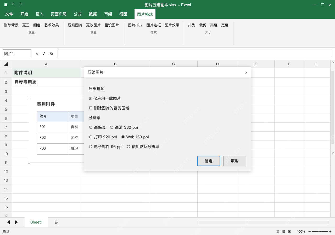This screenshot has height=235, width=335.
Task: Close the 压缩图片 dialog with its ×
Action: pos(246,73)
